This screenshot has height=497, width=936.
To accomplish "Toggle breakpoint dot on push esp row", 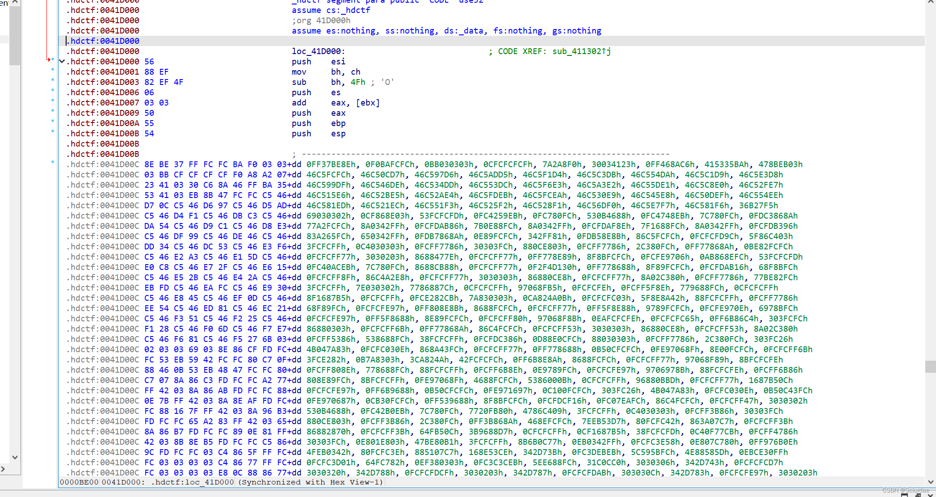I will (53, 131).
